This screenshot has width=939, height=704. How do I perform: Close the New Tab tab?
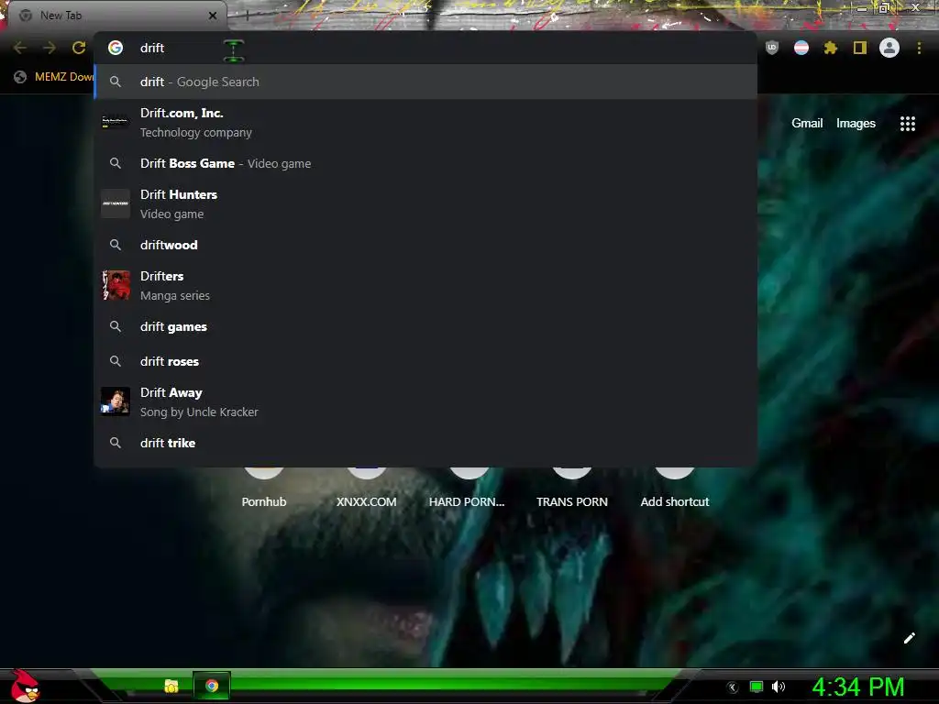[213, 16]
